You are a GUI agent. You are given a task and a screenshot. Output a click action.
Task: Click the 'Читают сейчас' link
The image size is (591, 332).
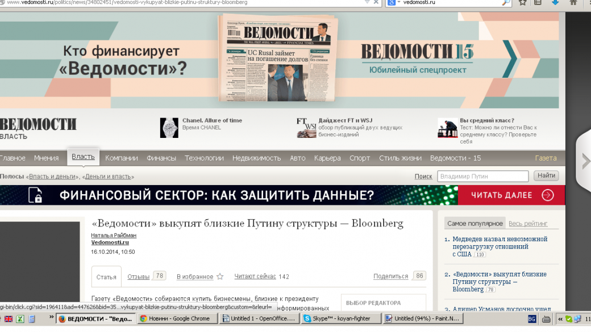(x=255, y=276)
